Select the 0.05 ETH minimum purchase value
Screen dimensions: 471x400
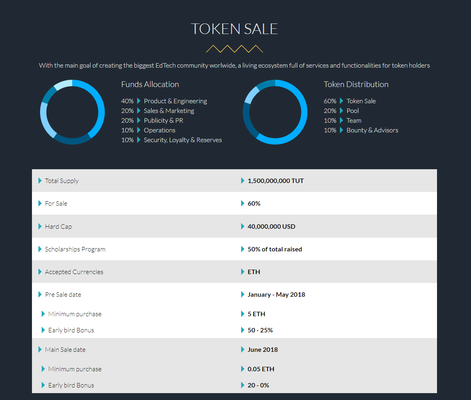pyautogui.click(x=261, y=369)
